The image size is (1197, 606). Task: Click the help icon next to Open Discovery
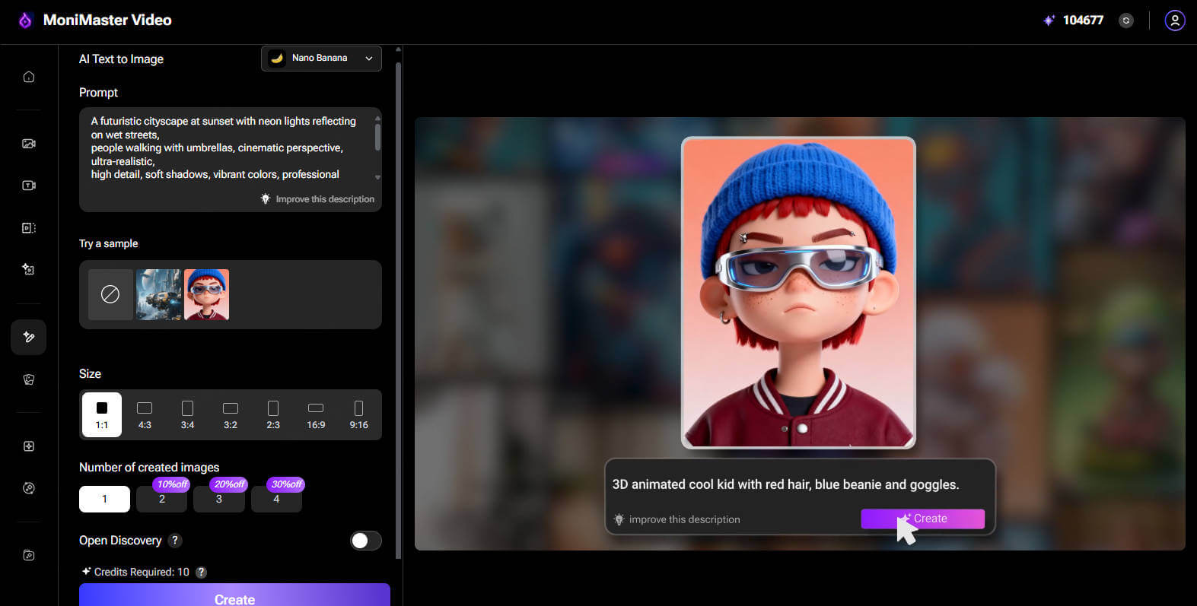175,541
